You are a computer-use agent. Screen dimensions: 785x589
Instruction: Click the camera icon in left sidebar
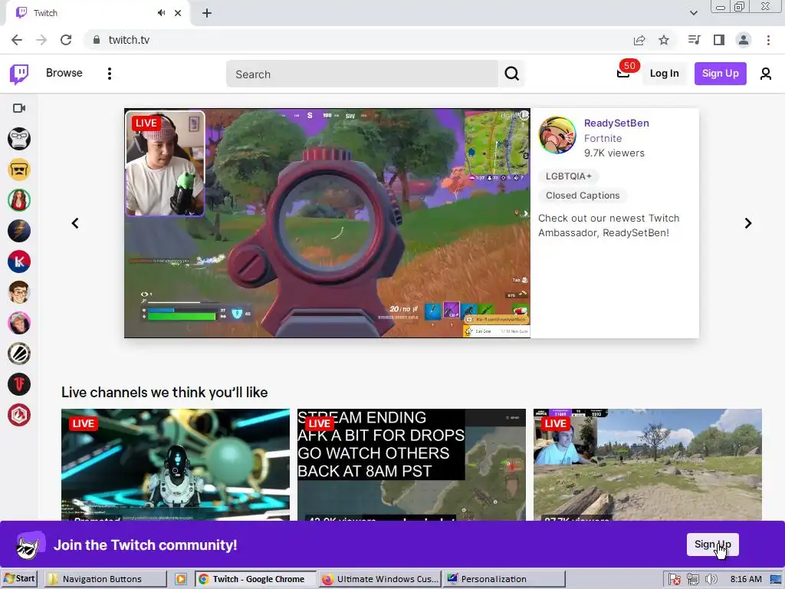pyautogui.click(x=19, y=108)
